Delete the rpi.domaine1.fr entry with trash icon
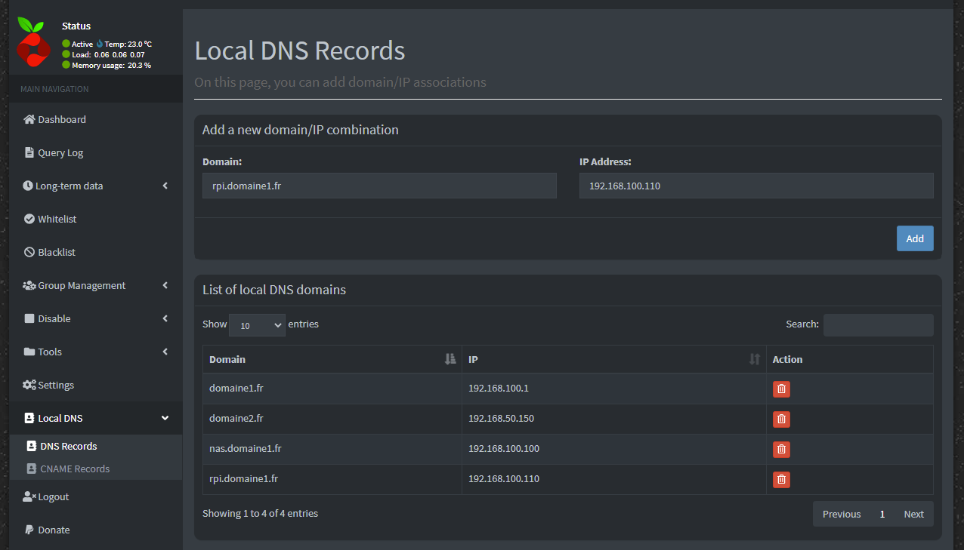Image resolution: width=964 pixels, height=550 pixels. click(781, 480)
